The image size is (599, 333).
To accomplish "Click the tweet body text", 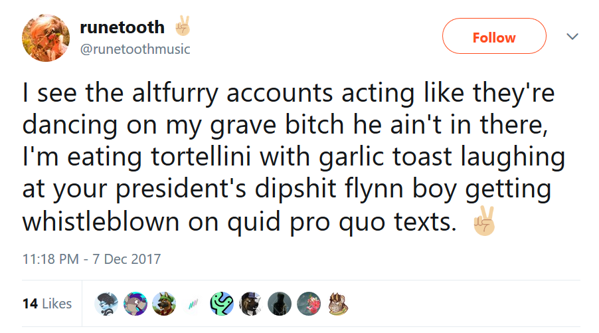I will coord(294,157).
